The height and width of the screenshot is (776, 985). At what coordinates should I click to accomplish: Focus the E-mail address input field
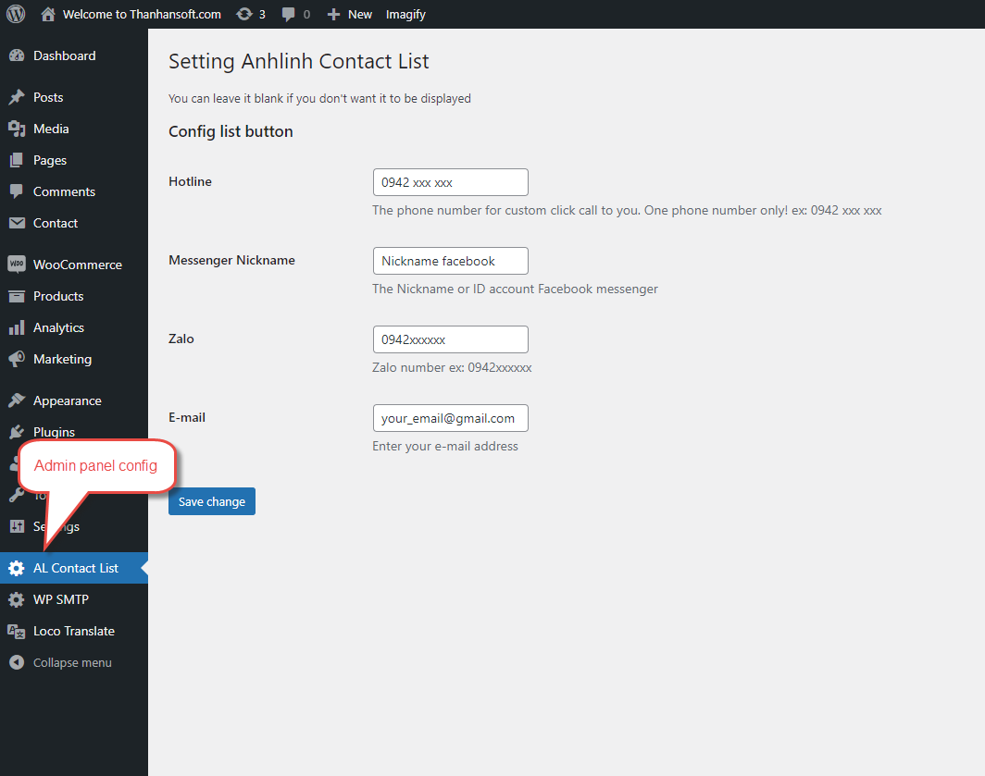click(451, 418)
